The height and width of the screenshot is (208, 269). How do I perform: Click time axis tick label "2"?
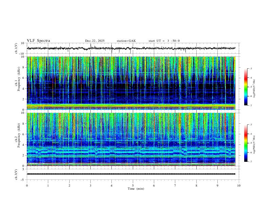point(69,186)
